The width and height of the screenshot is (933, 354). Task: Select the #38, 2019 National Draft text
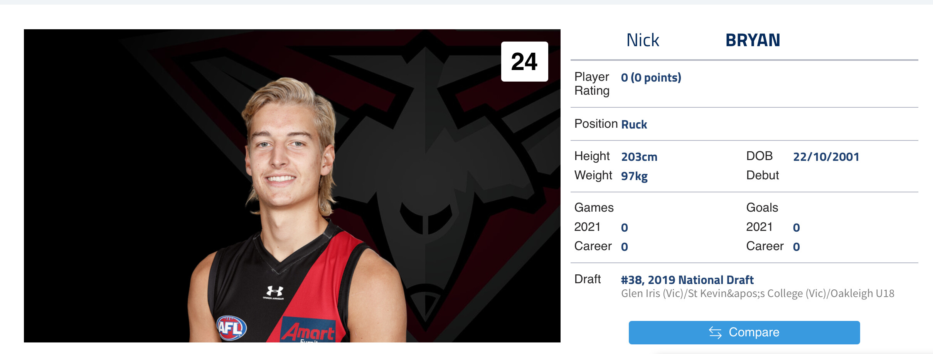(687, 280)
